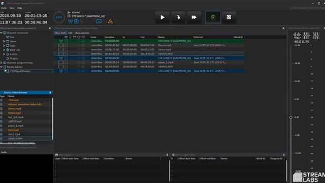Click the blue monitor output status icon
The width and height of the screenshot is (325, 183).
[99, 21]
